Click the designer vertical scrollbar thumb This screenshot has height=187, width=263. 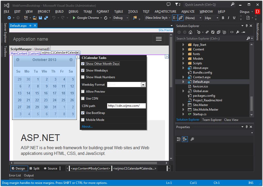(171, 62)
